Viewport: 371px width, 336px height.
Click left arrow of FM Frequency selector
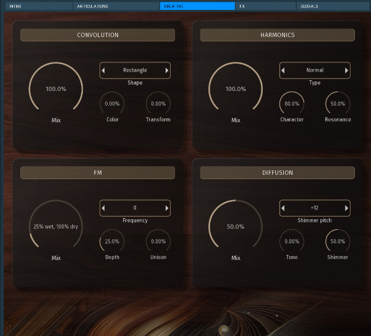click(104, 208)
